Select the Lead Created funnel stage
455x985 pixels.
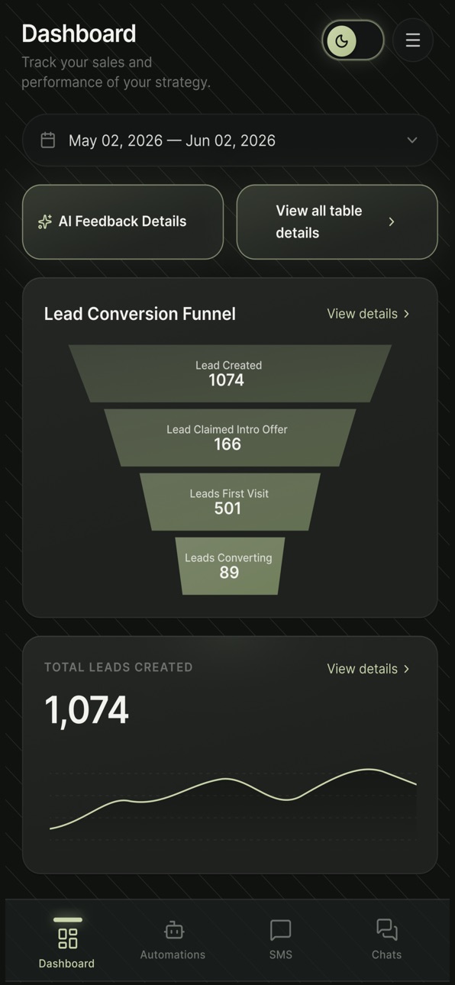coord(230,373)
